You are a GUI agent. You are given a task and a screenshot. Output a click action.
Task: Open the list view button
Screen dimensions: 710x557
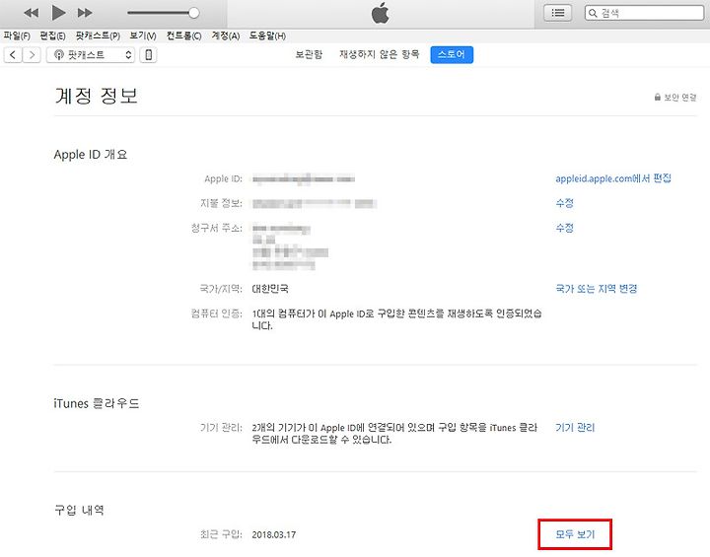point(557,13)
